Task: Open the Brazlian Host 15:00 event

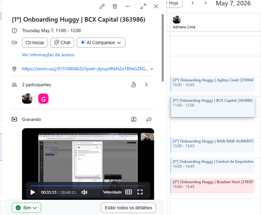Action: tap(212, 186)
